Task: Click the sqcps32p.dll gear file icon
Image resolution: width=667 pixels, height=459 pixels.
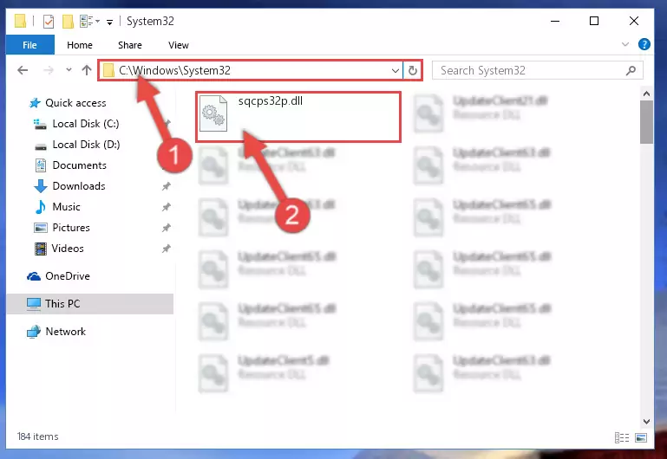Action: point(213,113)
